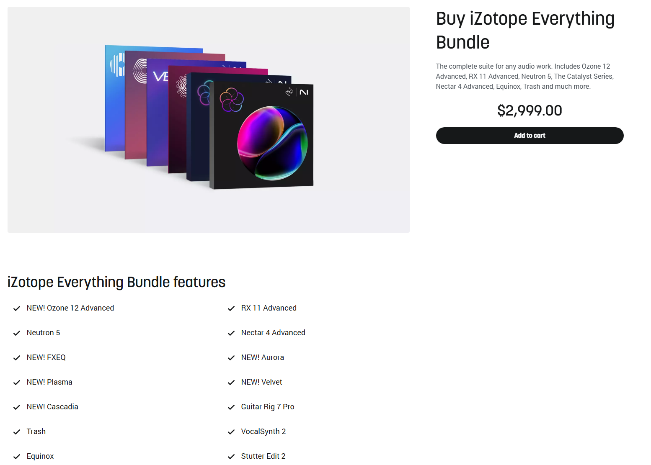
Task: Click the checkmark icon next to VocalSynth 2
Action: coord(231,432)
